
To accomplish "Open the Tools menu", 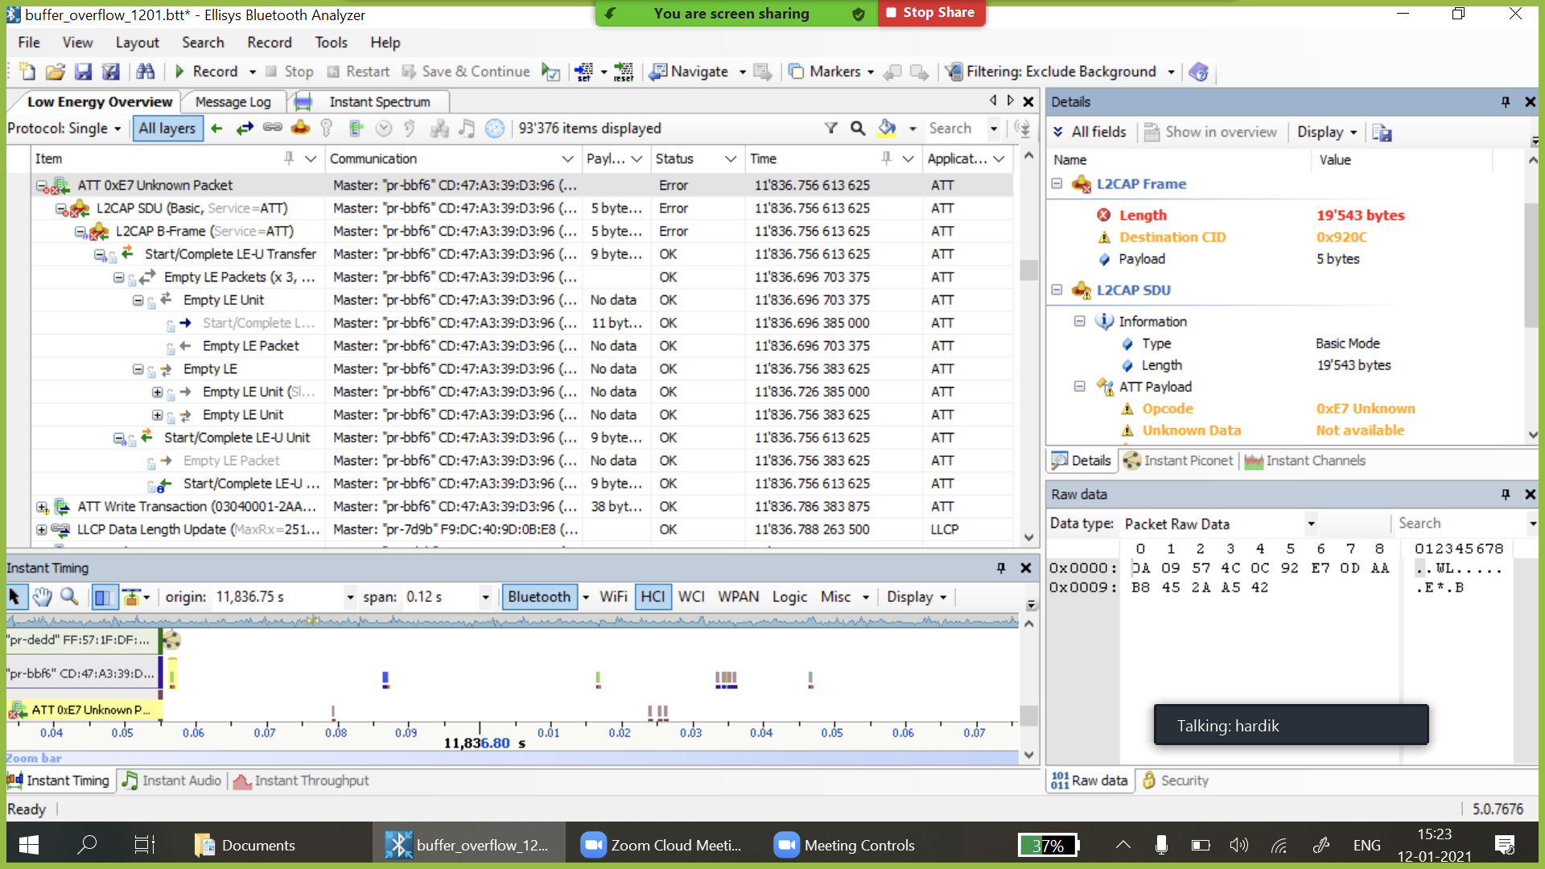I will pos(331,43).
